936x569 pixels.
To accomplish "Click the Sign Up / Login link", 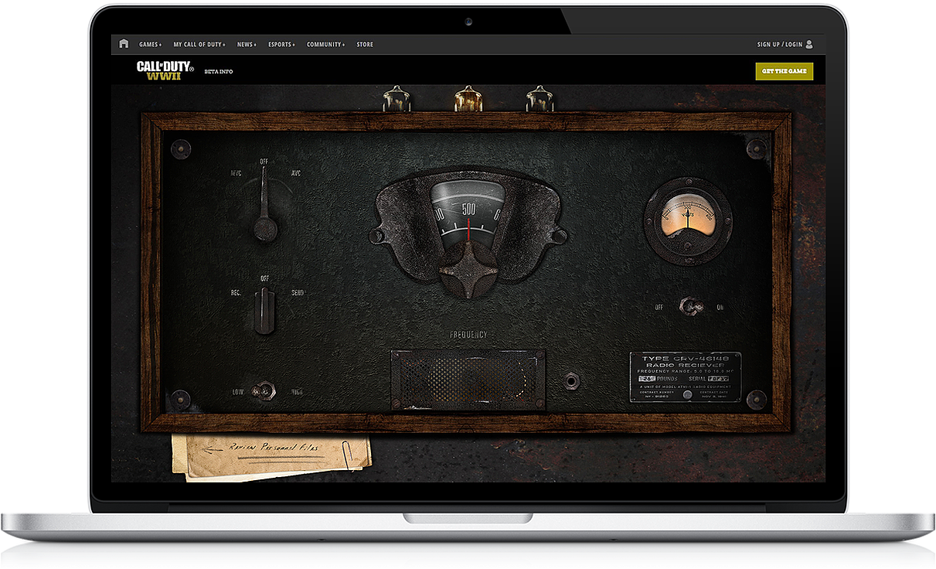I will (x=779, y=45).
